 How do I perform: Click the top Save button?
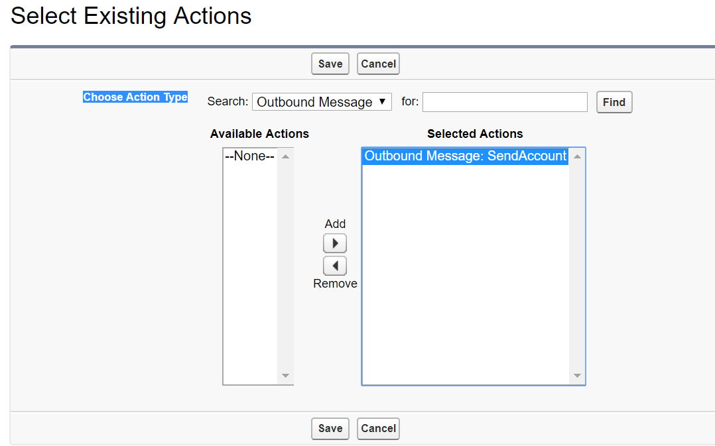coord(330,64)
